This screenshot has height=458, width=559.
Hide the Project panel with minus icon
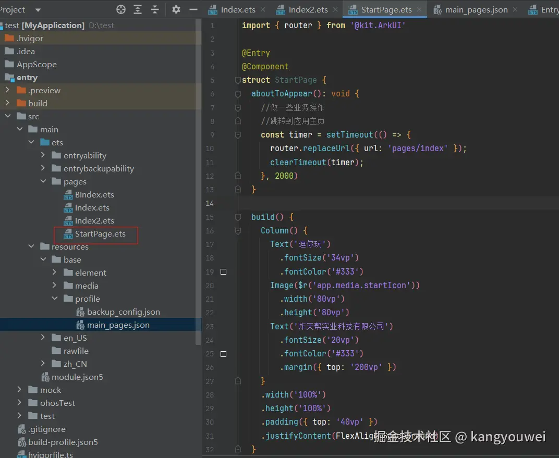pos(193,9)
